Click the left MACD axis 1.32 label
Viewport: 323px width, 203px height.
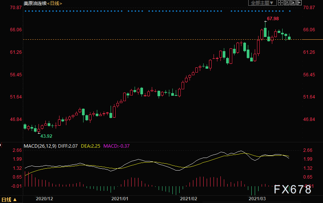[x=17, y=168]
